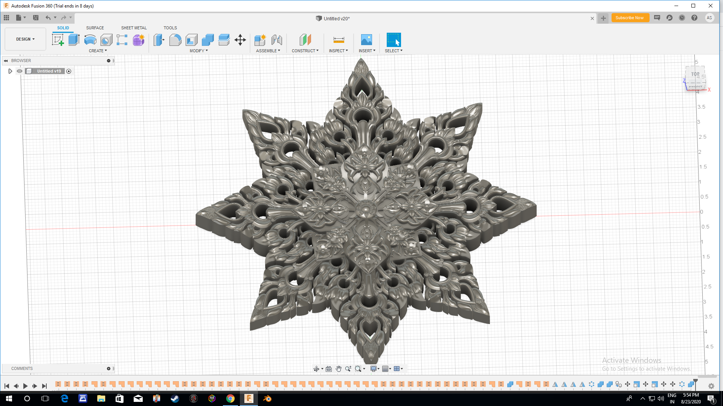The width and height of the screenshot is (723, 406).
Task: Open Google Chrome from the taskbar
Action: (230, 398)
